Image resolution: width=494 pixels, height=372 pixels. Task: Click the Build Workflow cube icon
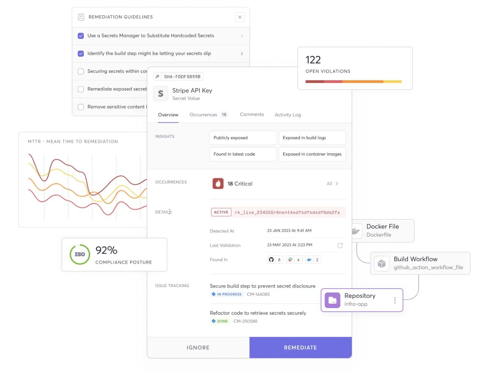(382, 263)
